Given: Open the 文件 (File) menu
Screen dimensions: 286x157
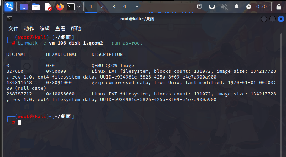Looking at the screenshot, I should pos(13,29).
